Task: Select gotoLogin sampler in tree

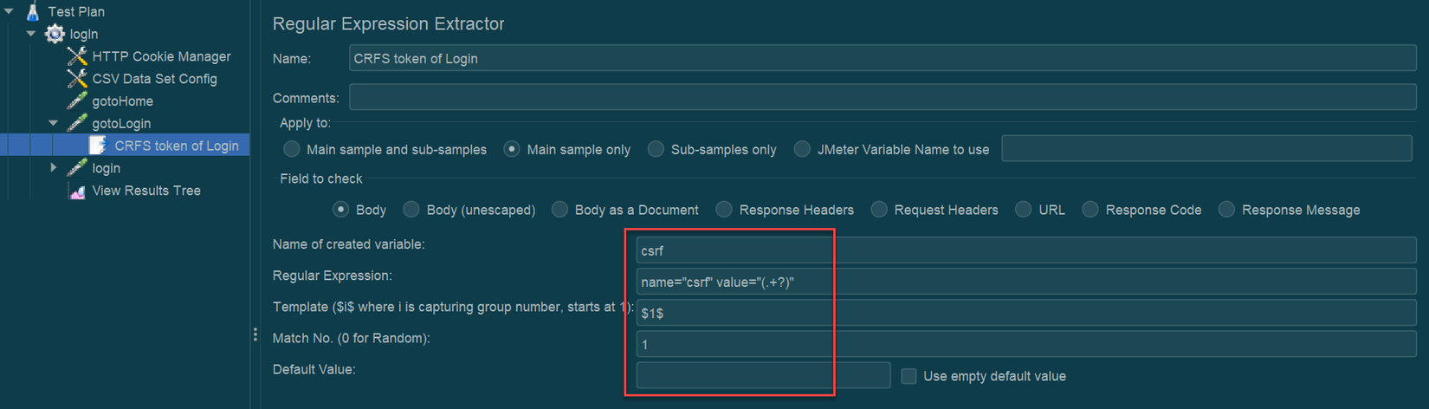Action: pos(121,124)
